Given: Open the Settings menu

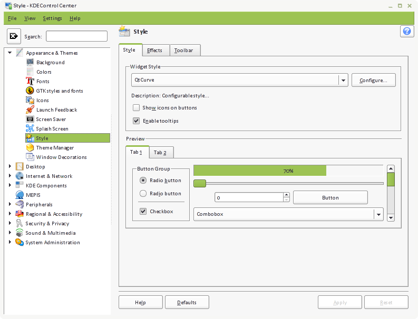Looking at the screenshot, I should pos(52,18).
